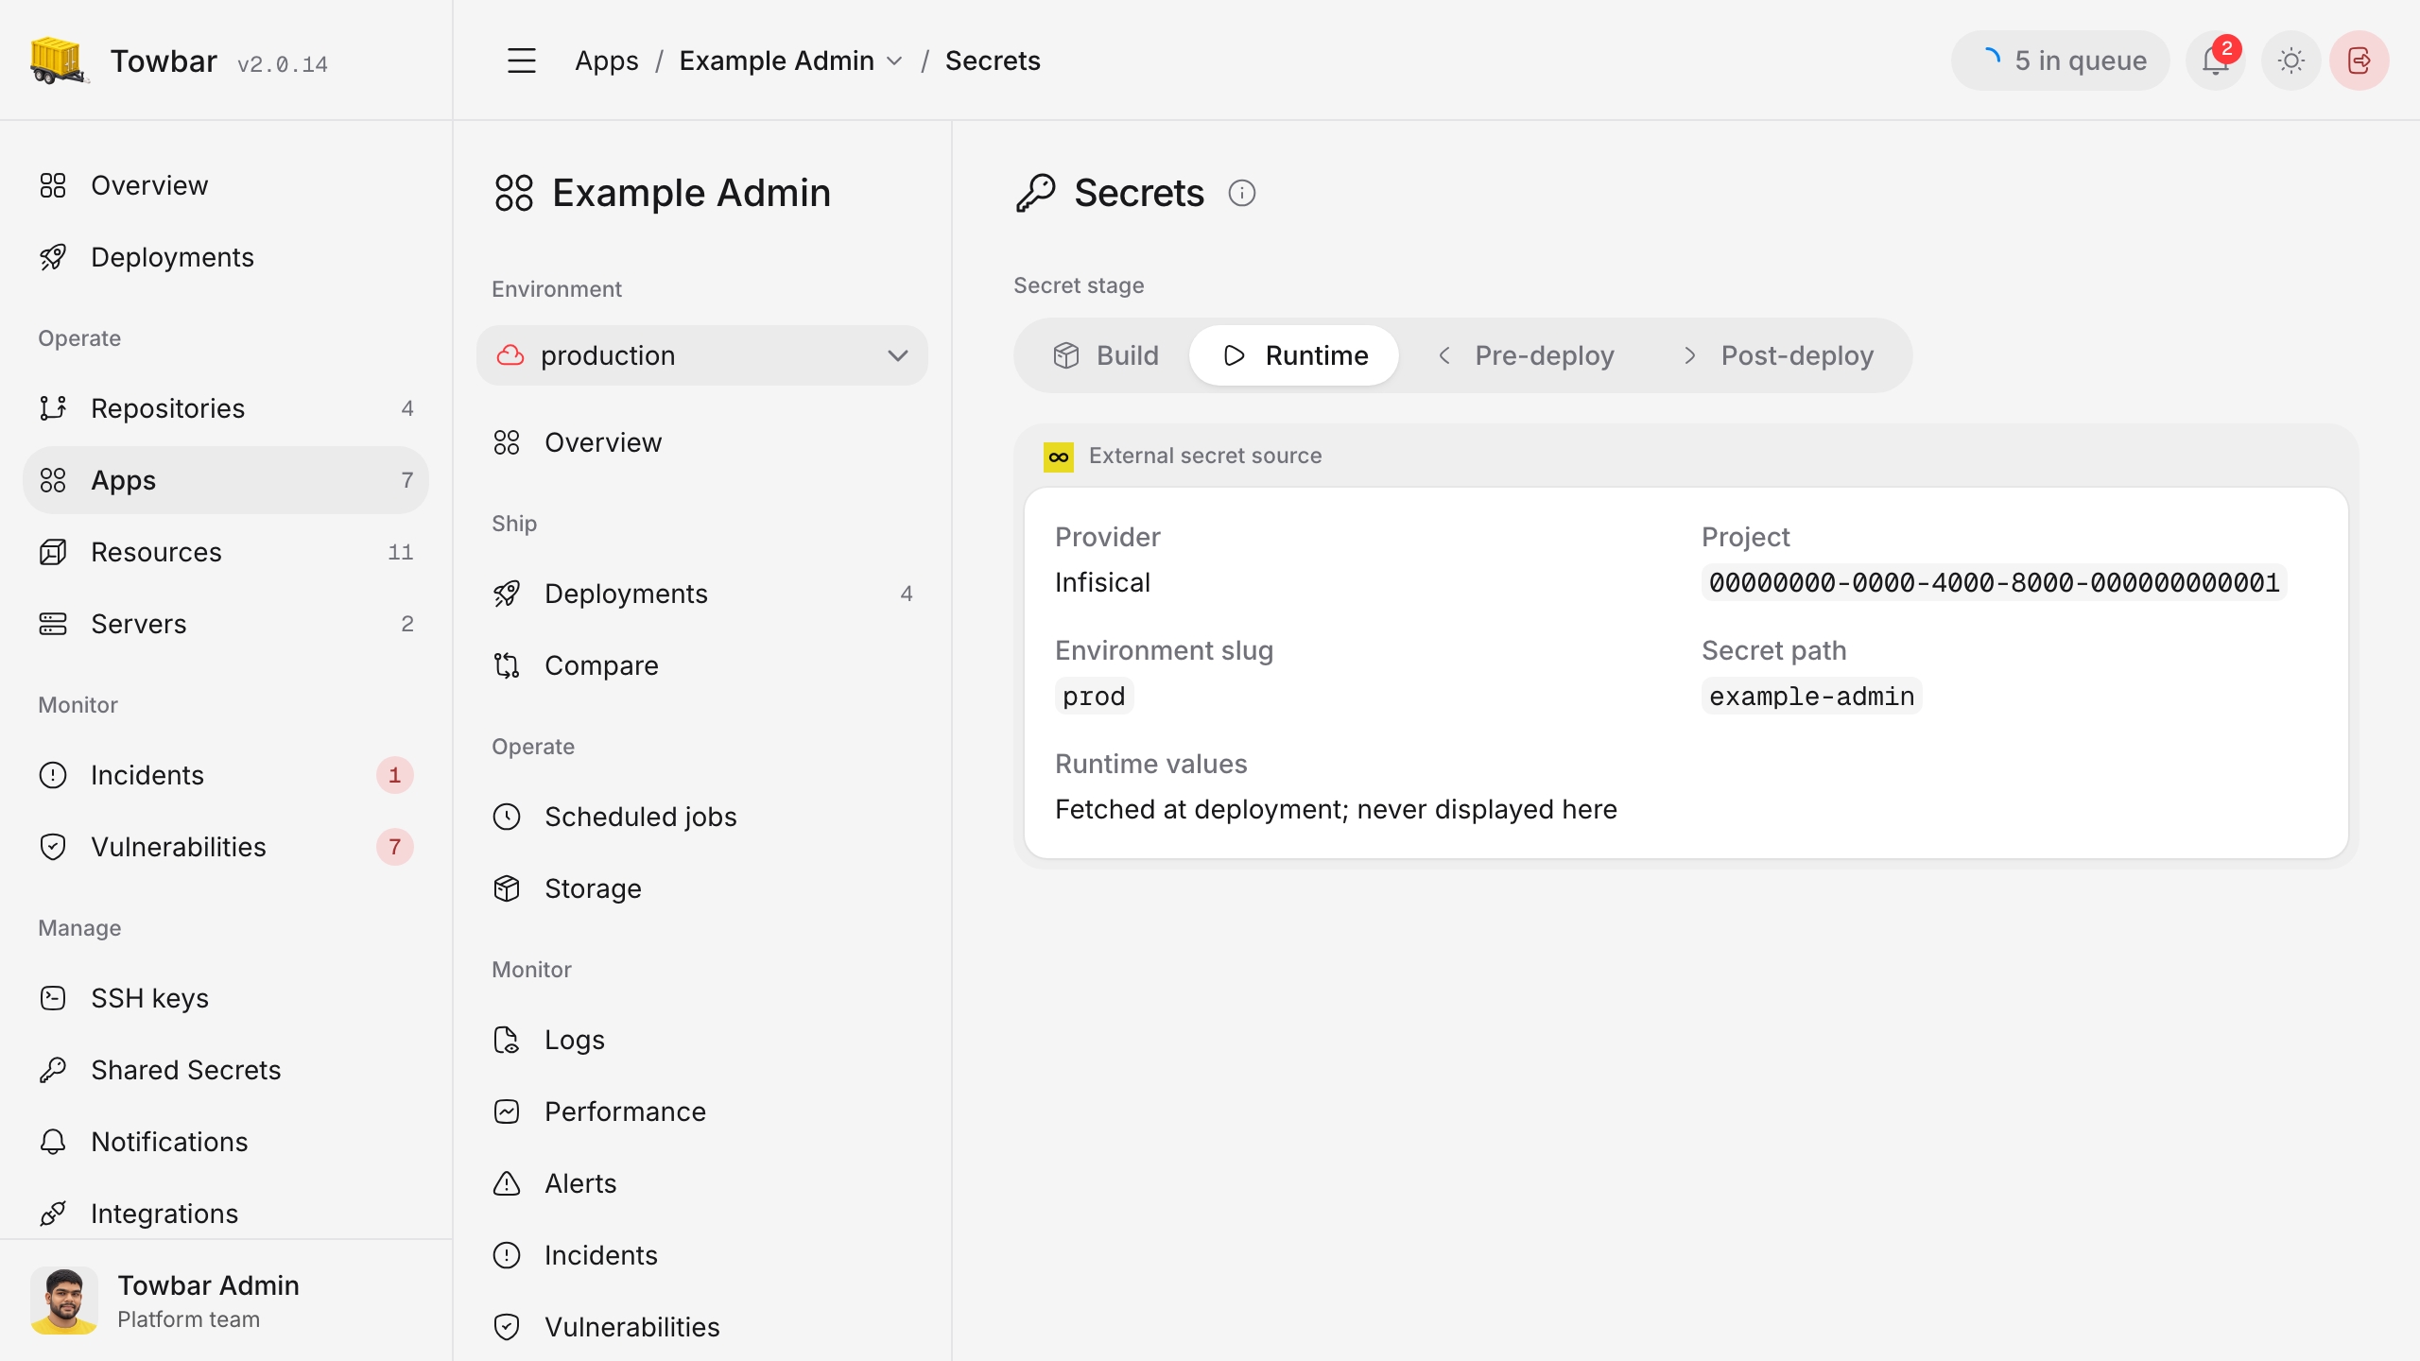This screenshot has width=2420, height=1361.
Task: Click the Incidents icon in main sidebar
Action: (53, 775)
